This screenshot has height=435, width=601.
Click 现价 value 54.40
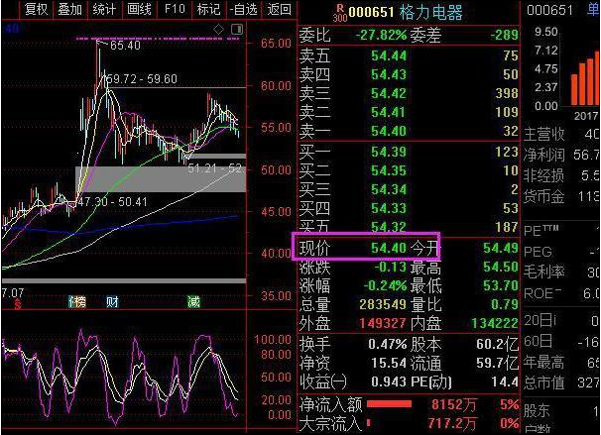click(x=389, y=248)
